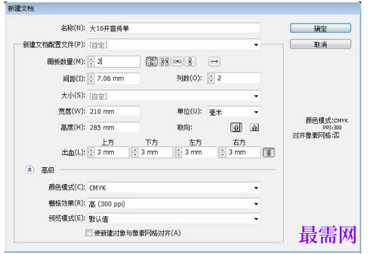Select grid by column artboard arrangement icon

[x=164, y=62]
